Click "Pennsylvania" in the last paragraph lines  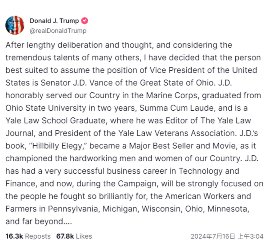pyautogui.click(x=73, y=209)
